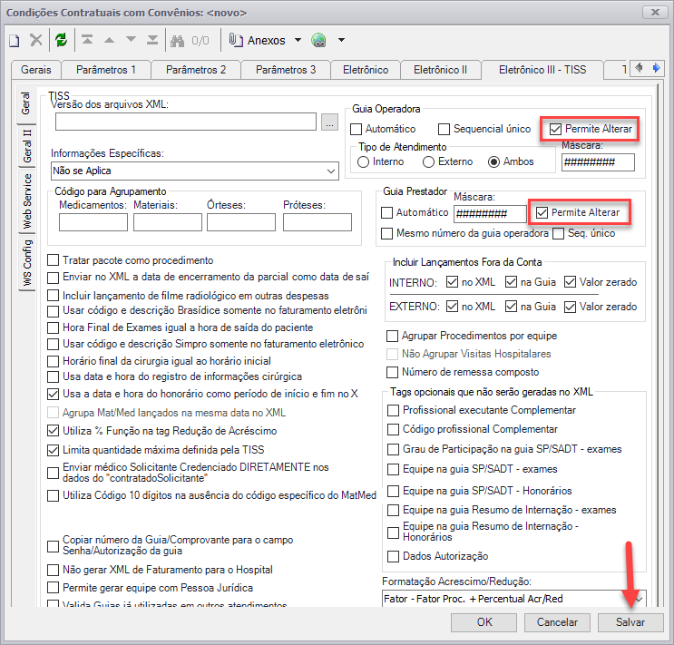Image resolution: width=674 pixels, height=645 pixels.
Task: Click the ellipsis browse button for XML version
Action: [329, 122]
